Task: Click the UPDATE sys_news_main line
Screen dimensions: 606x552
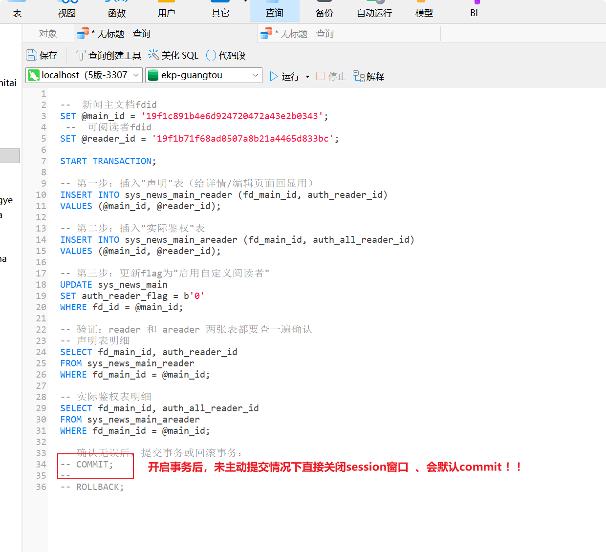Action: click(x=114, y=285)
